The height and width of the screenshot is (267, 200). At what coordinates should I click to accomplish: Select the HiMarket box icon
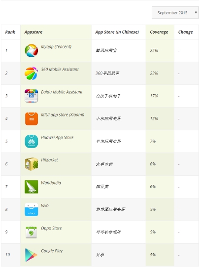point(31,164)
